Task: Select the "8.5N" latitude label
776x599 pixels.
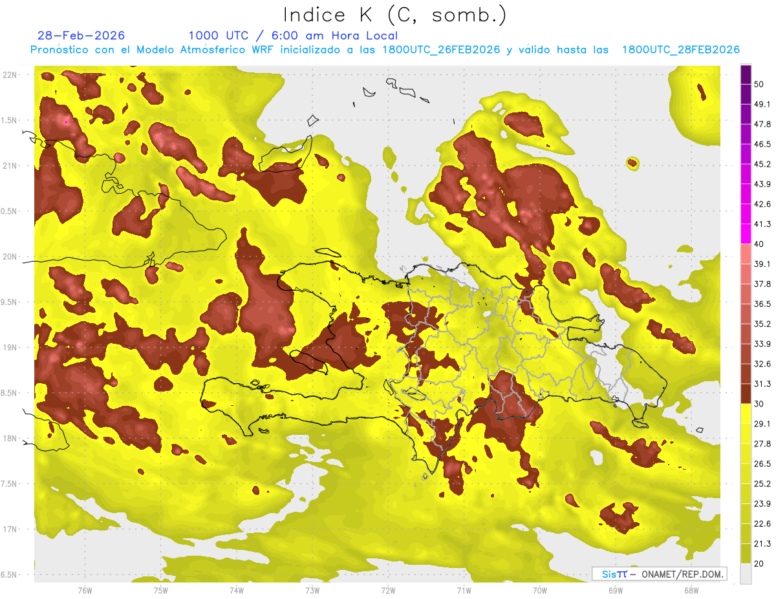Action: 8,393
